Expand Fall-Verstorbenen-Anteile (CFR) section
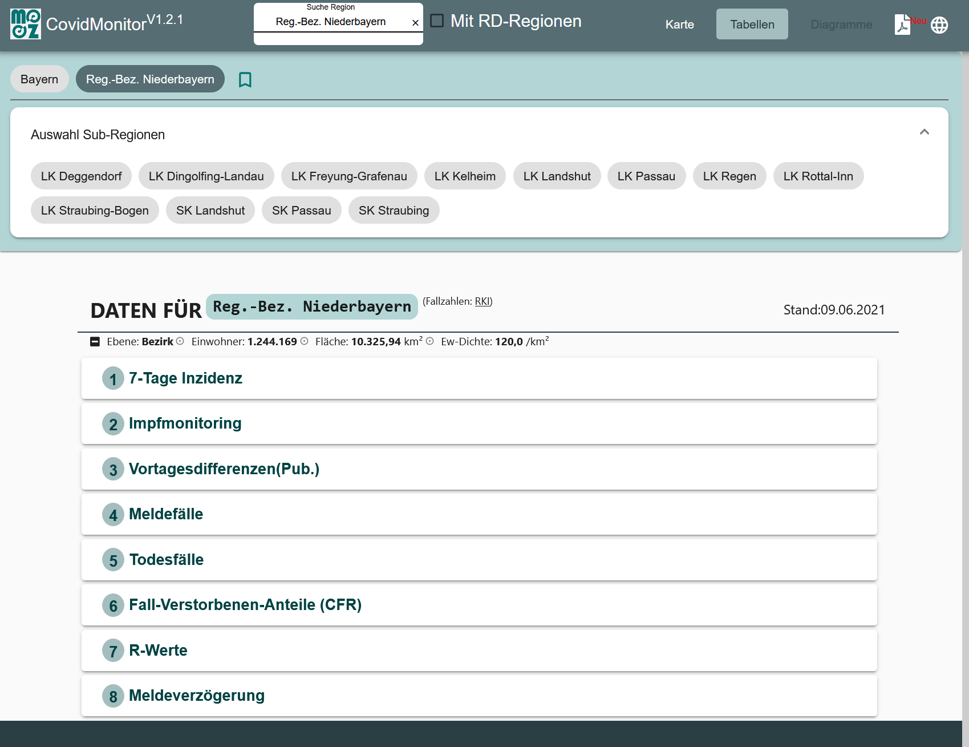This screenshot has height=747, width=969. click(479, 605)
